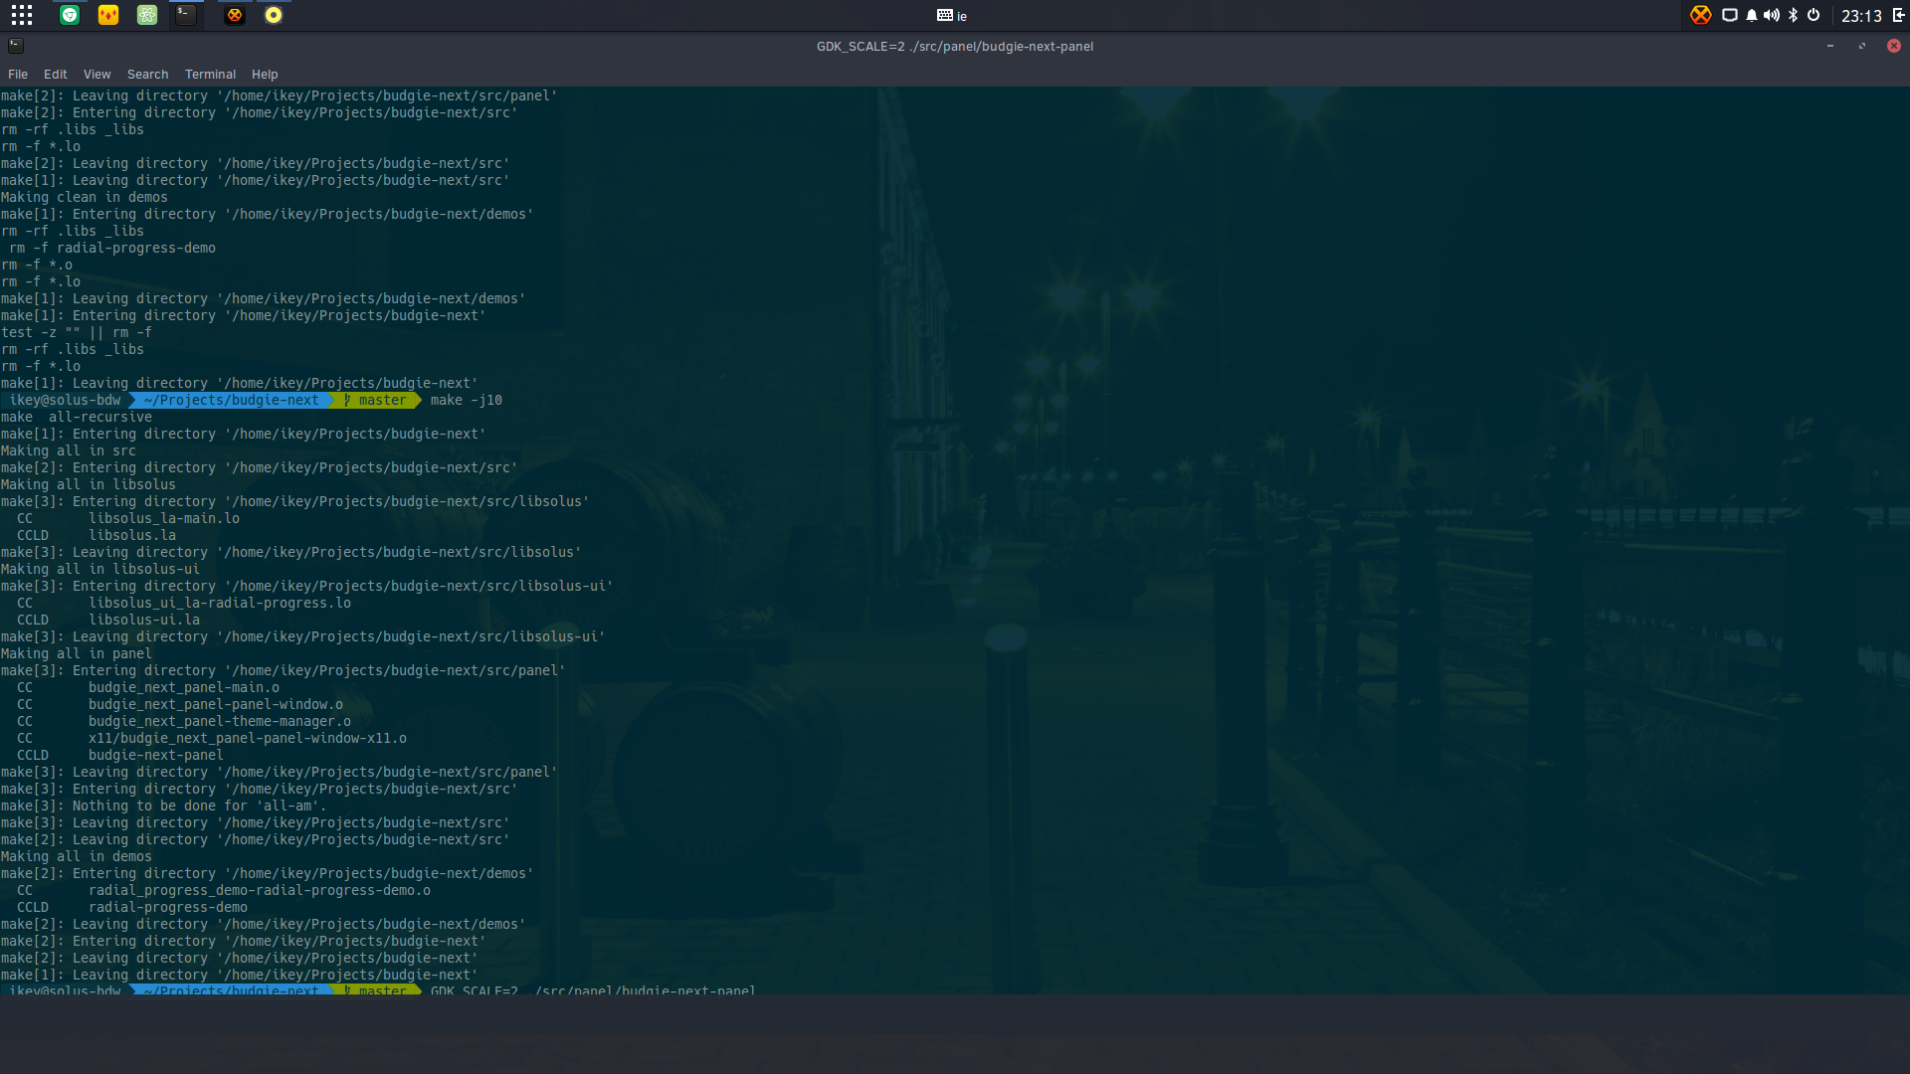Click make[2] 'Entering directory' line for budgie-next/demos
Screen dimensions: 1910x1074
coord(267,874)
